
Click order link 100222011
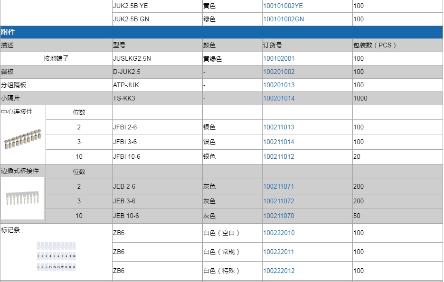279,252
